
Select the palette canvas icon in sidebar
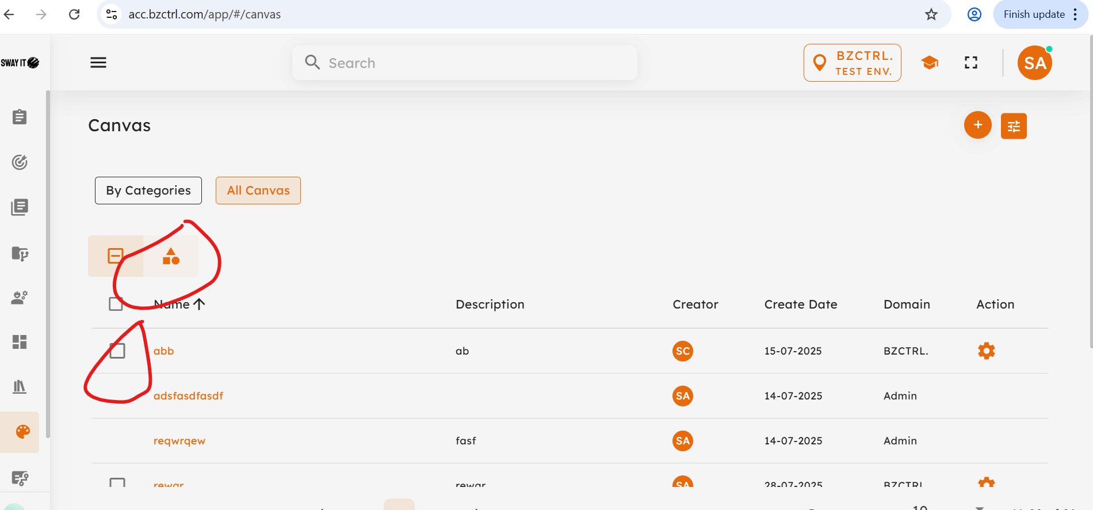pos(22,432)
